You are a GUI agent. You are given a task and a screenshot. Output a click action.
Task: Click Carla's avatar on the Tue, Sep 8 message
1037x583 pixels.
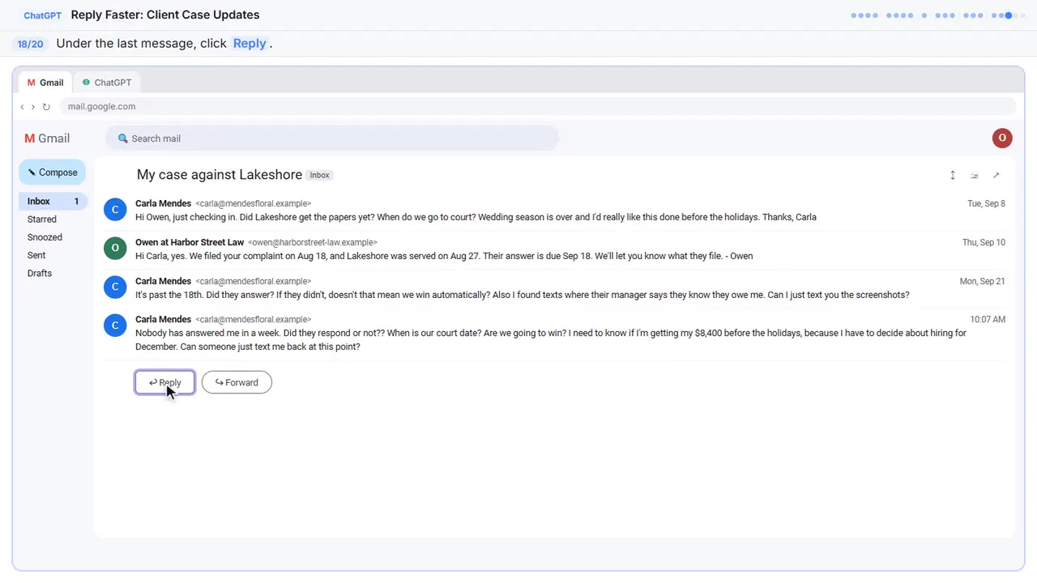(115, 210)
